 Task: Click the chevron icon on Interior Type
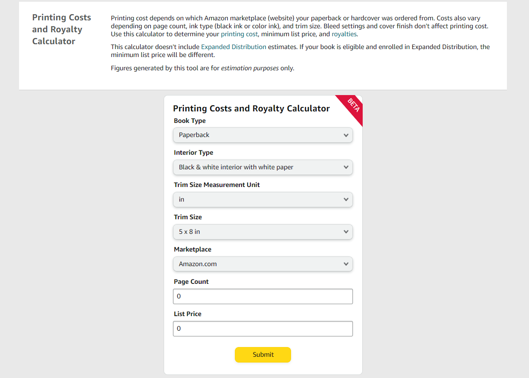[x=346, y=167]
